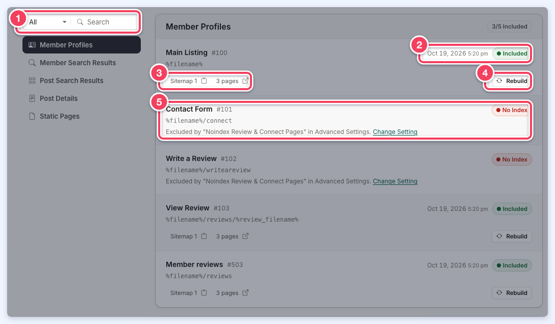
Task: Rebuild the Main Listing sitemap
Action: click(x=512, y=81)
